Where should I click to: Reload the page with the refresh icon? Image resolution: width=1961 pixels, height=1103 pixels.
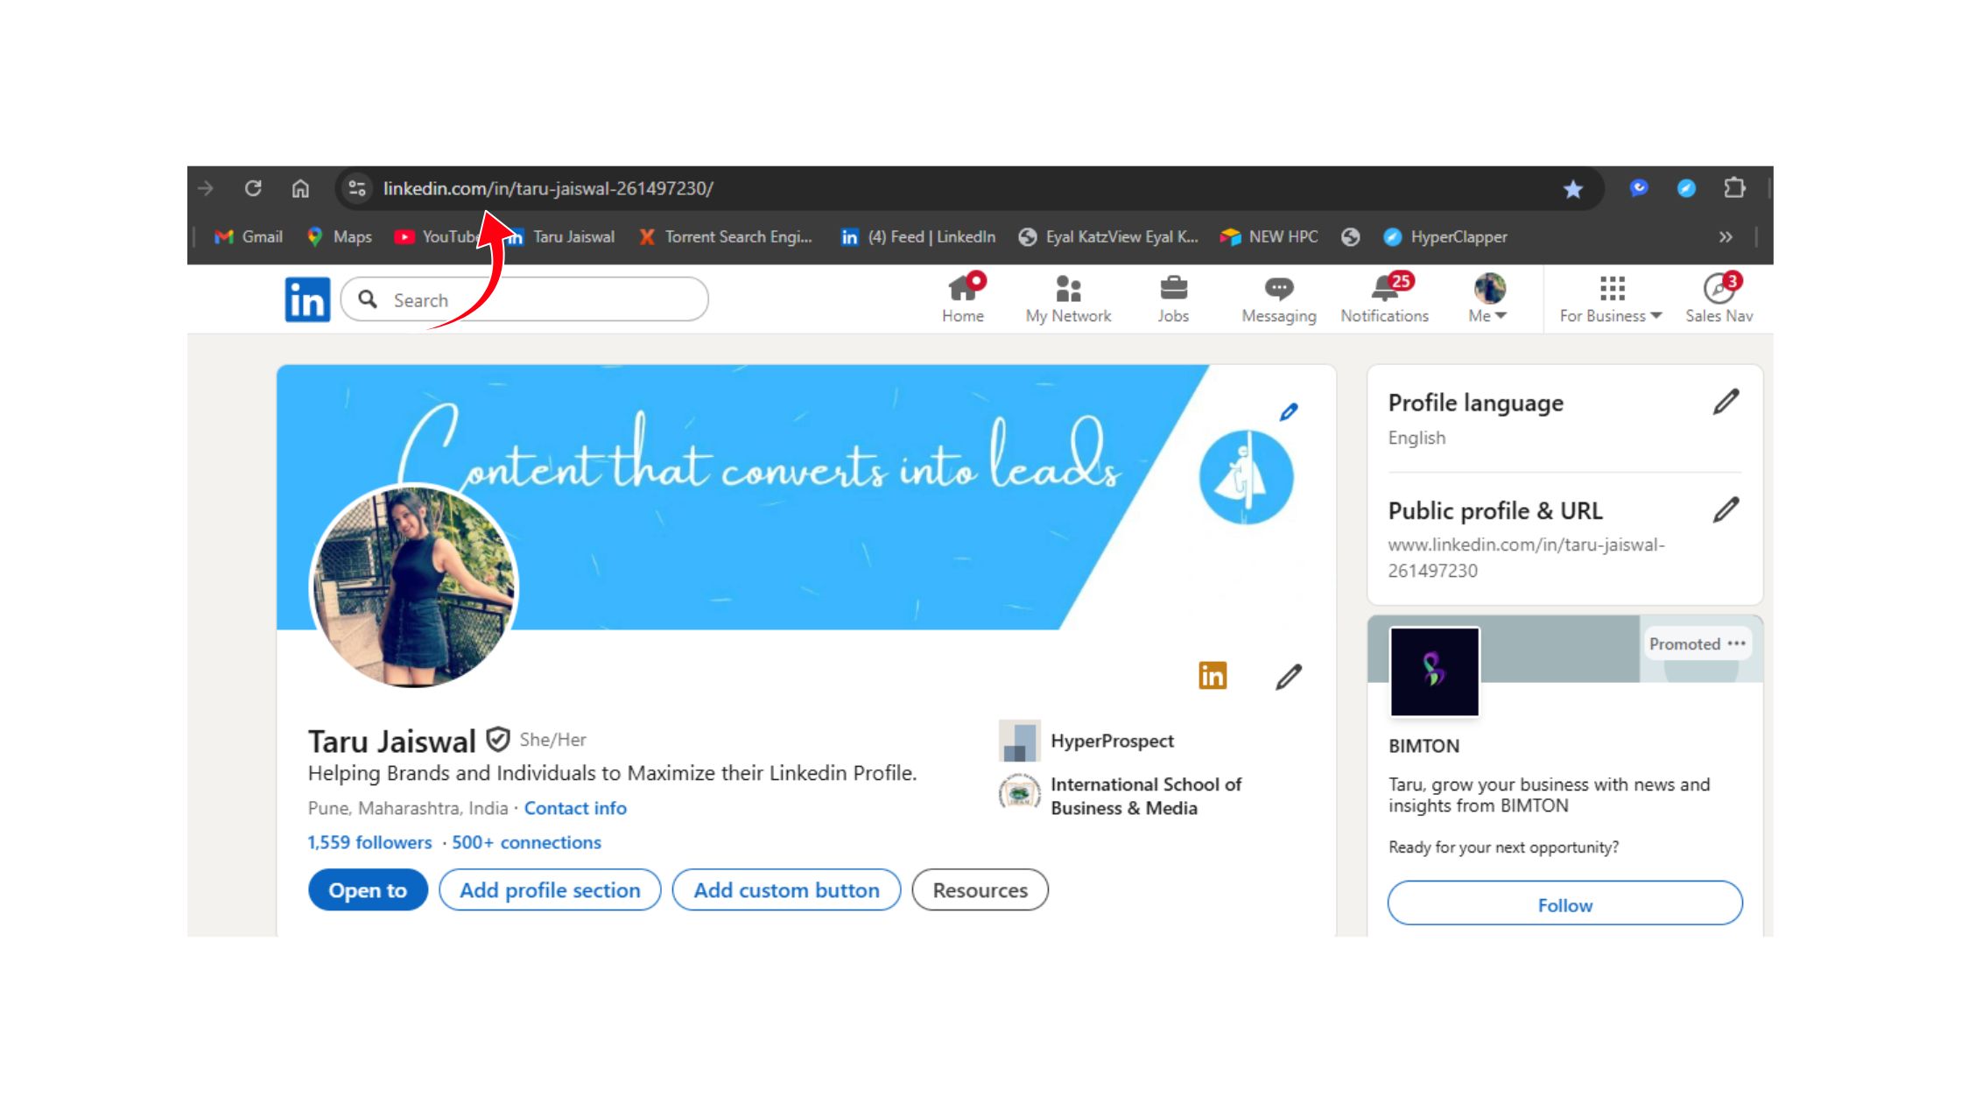click(x=253, y=188)
